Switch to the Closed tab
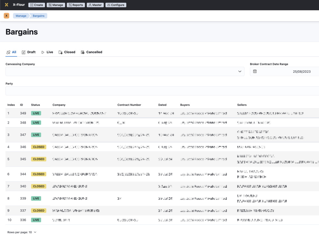Screen dimensions: 319x239 67,52
